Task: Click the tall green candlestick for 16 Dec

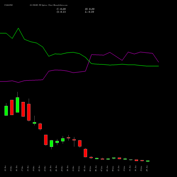Action: (x=17, y=105)
